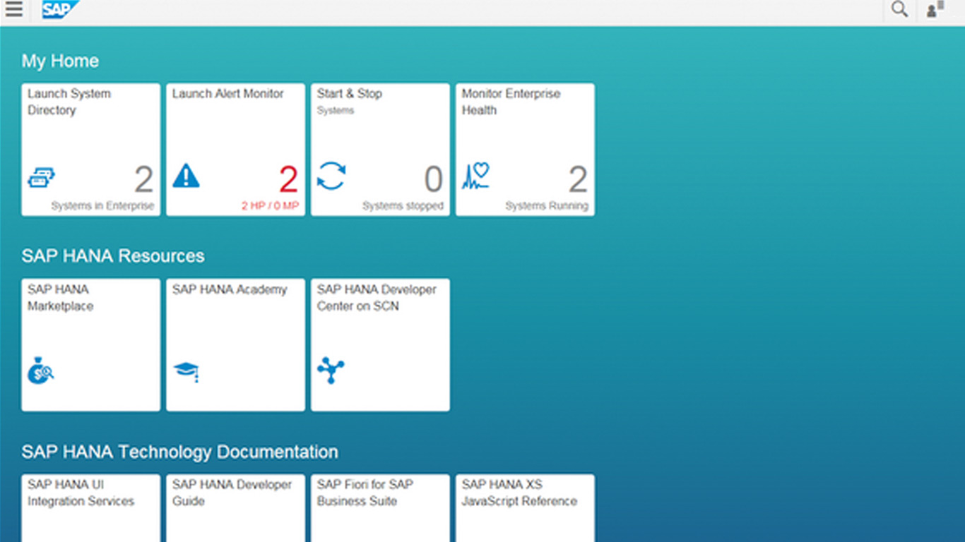Click the Enterprise Health heartbeat icon
This screenshot has height=542, width=965.
click(475, 176)
